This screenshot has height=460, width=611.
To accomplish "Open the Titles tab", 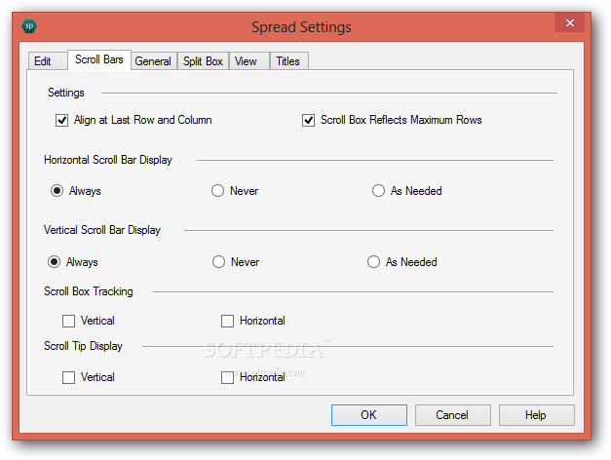I will tap(287, 61).
